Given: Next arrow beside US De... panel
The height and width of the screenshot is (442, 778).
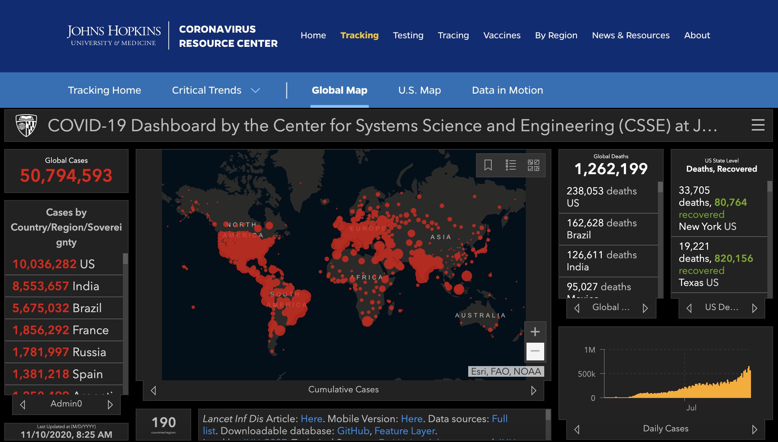Looking at the screenshot, I should 755,308.
